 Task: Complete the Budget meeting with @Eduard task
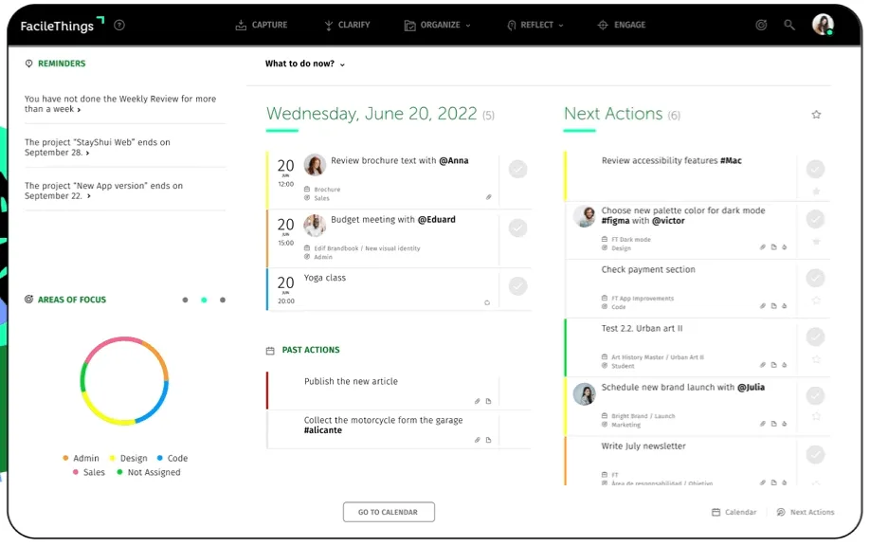517,227
